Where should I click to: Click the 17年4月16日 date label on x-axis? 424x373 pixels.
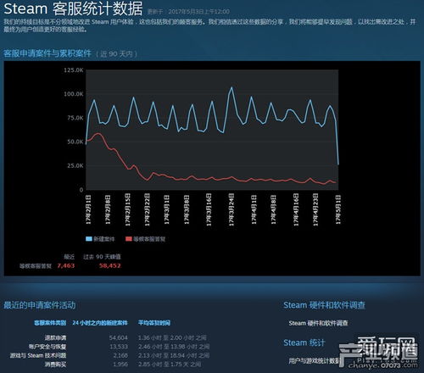[x=296, y=209]
